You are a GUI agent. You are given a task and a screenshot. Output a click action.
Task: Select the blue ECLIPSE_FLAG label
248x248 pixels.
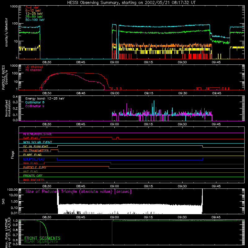point(34,159)
